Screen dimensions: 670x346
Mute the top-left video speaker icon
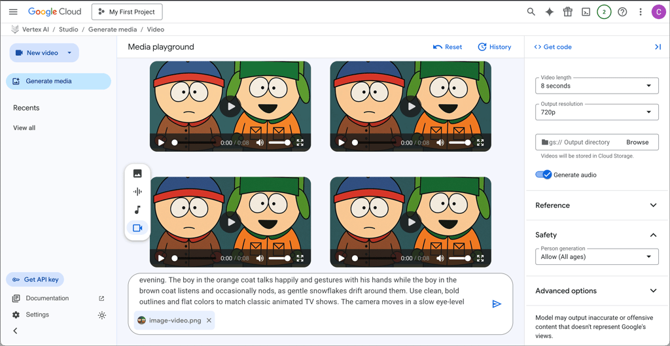[260, 143]
